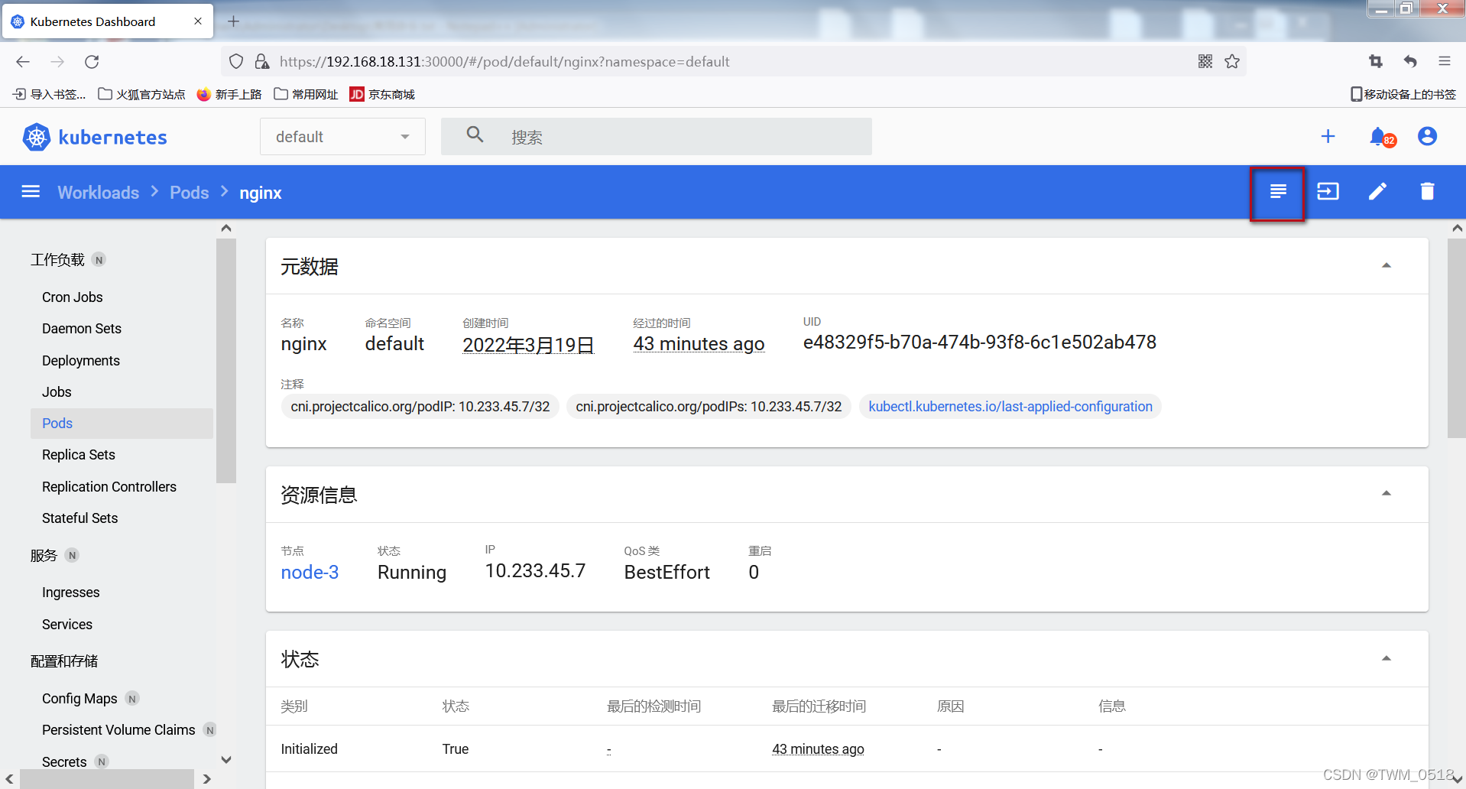Select Deployments in the sidebar
The image size is (1466, 789).
pyautogui.click(x=81, y=361)
